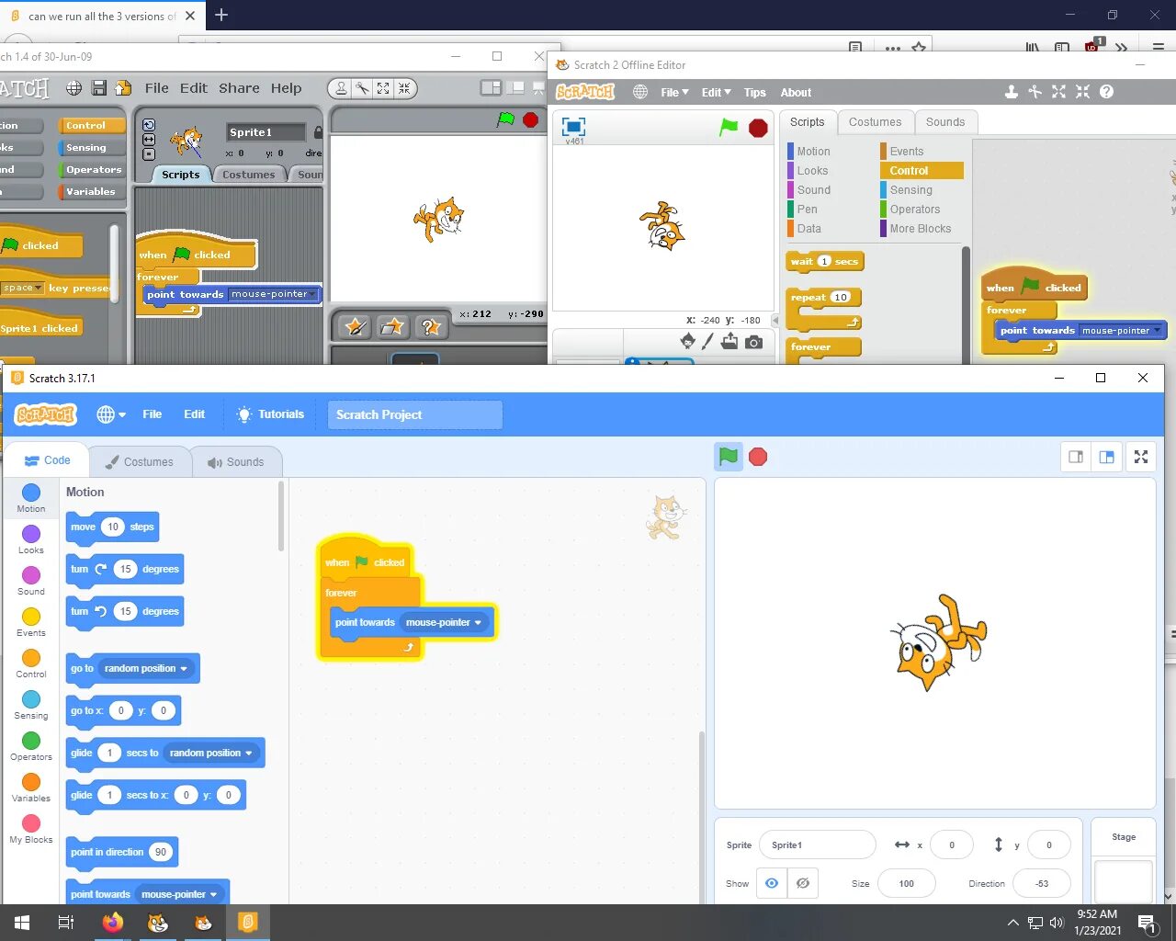Switch to large stage layout in Scratch 3
1176x941 pixels.
1107,457
